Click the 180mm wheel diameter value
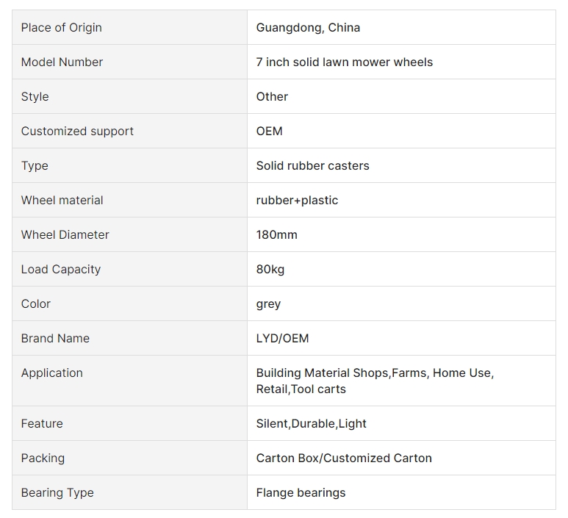 pyautogui.click(x=276, y=234)
